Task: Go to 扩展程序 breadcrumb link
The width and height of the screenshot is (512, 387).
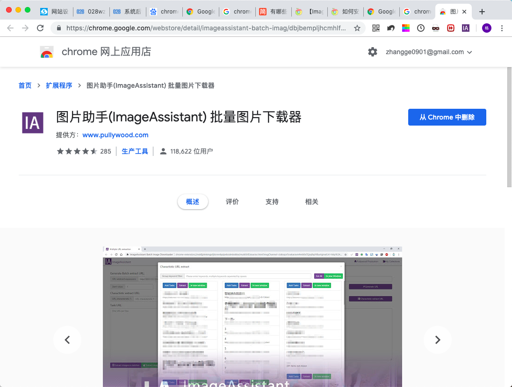Action: point(59,85)
